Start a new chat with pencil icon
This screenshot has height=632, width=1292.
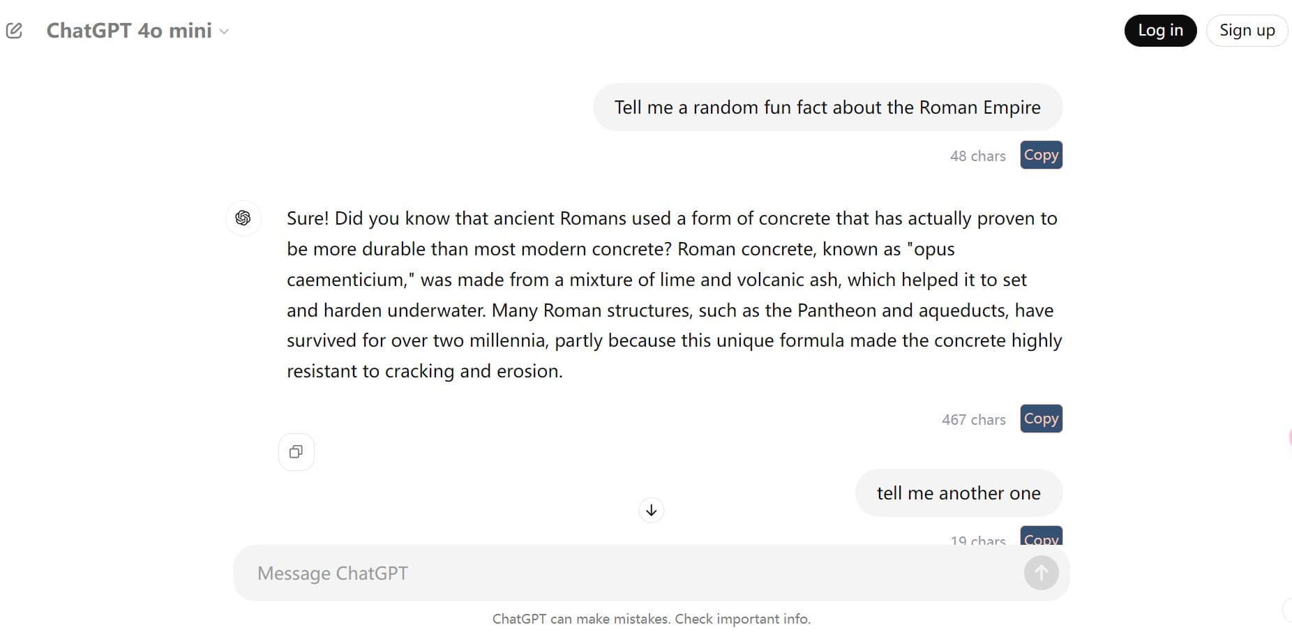14,31
